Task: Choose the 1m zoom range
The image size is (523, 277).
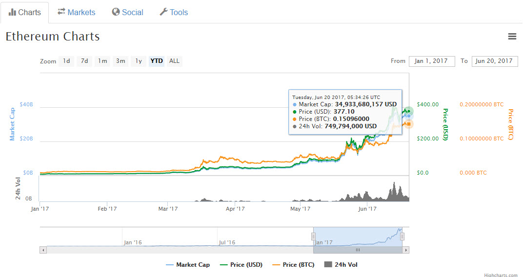Action: (x=102, y=61)
